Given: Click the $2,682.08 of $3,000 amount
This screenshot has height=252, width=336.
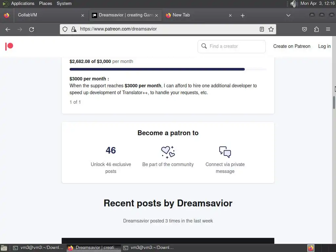Looking at the screenshot, I should (x=90, y=61).
